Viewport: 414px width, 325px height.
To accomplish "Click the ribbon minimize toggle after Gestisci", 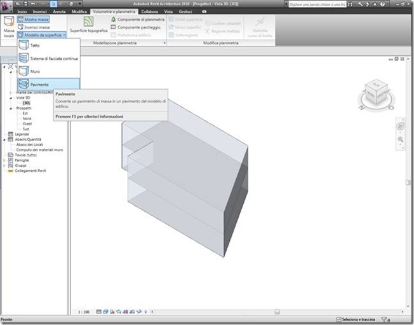I will 204,11.
